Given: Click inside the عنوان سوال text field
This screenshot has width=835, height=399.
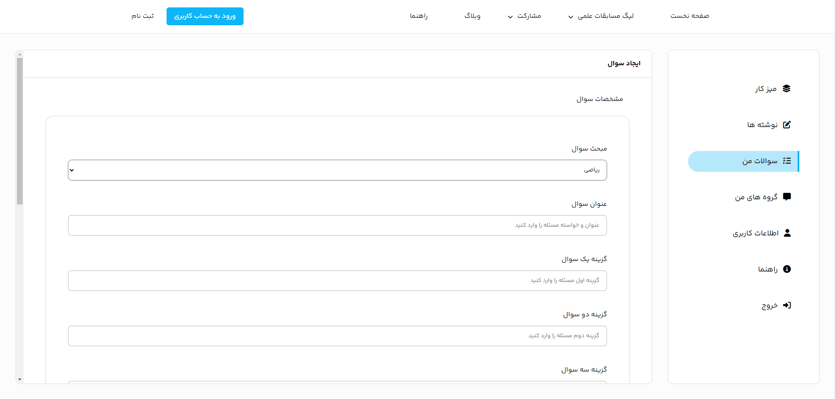Looking at the screenshot, I should (x=337, y=225).
